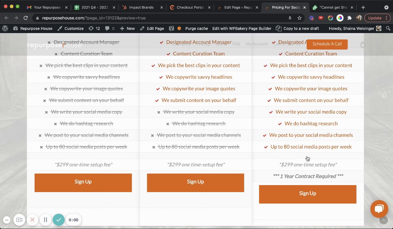Pause the screen recording
393x229 pixels.
point(45,220)
